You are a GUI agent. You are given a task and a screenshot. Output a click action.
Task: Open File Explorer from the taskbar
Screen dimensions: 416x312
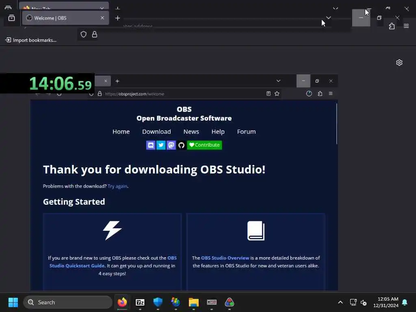[x=194, y=302]
